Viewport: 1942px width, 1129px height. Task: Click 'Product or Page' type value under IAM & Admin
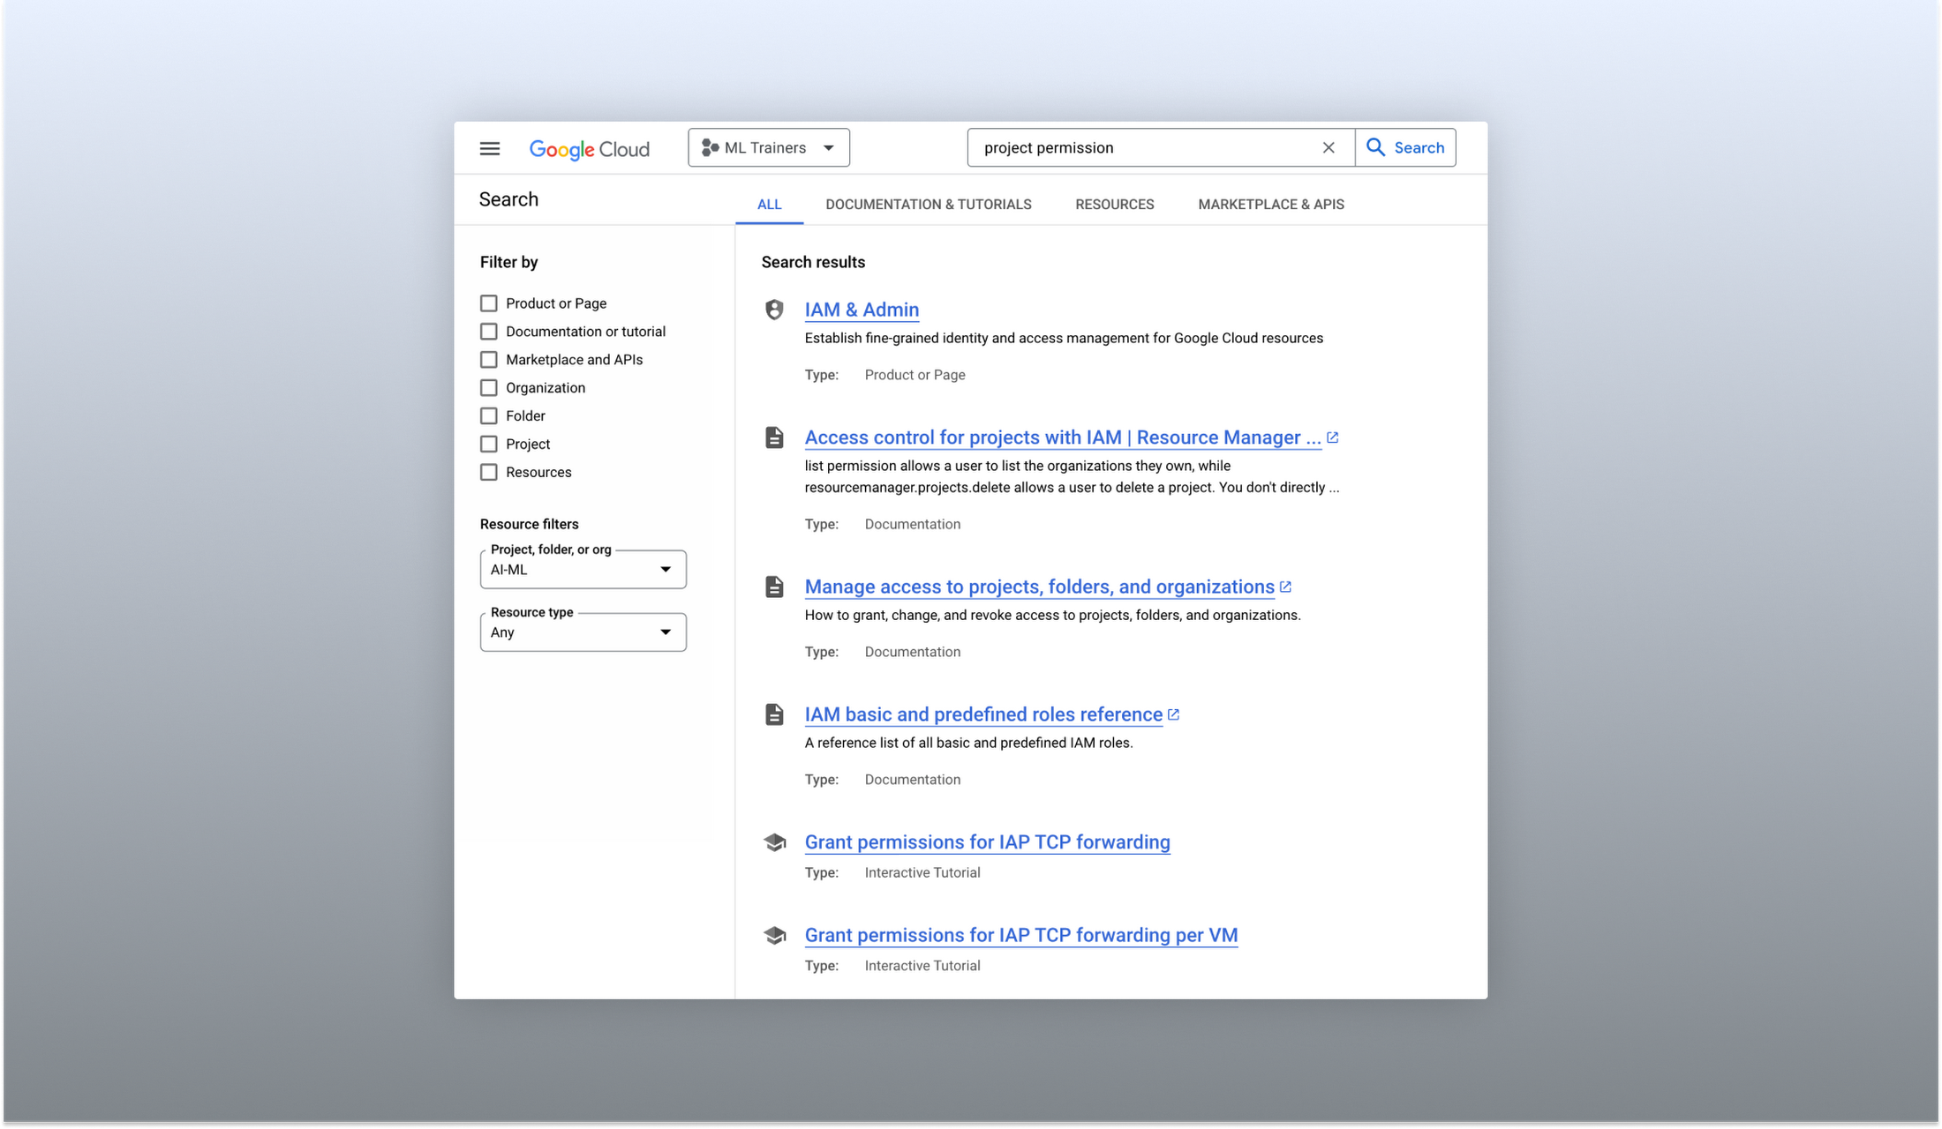click(x=915, y=375)
